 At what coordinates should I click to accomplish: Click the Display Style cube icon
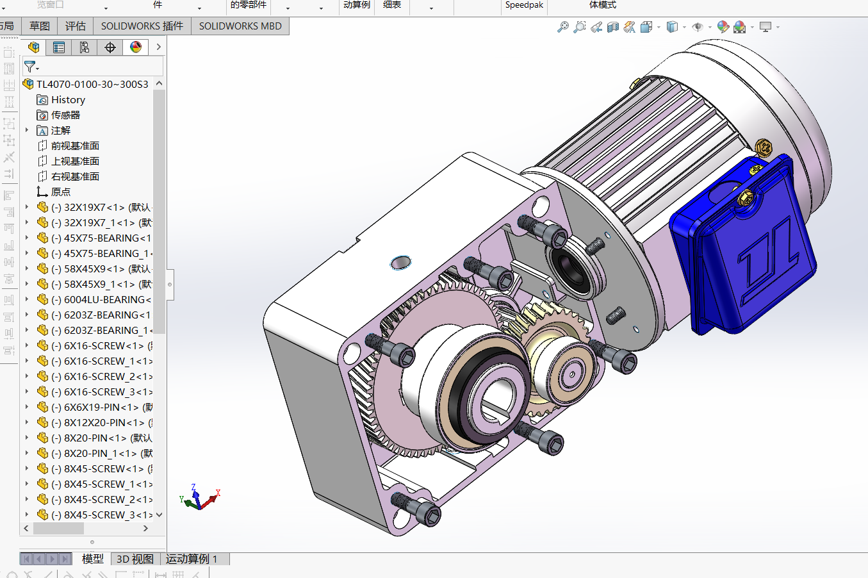point(672,27)
